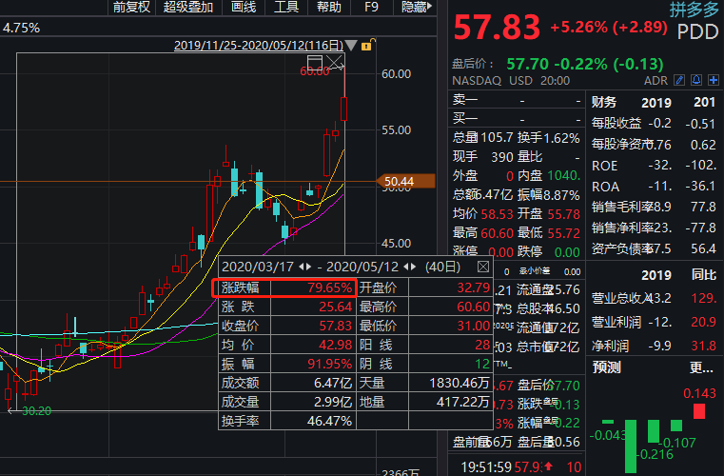Viewport: 724px width, 476px height.
Task: Move start date 2020/03/17 earlier with the left arrow
Action: pos(302,267)
